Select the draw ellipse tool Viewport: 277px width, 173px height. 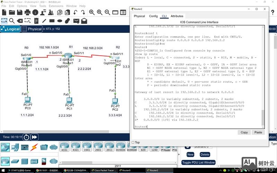click(60, 21)
